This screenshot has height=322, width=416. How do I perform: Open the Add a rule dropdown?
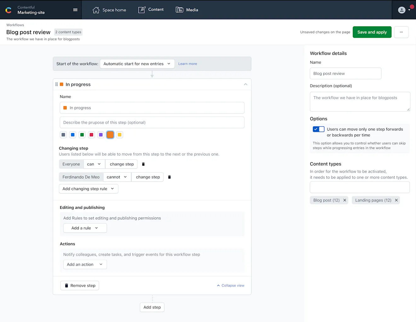click(85, 228)
